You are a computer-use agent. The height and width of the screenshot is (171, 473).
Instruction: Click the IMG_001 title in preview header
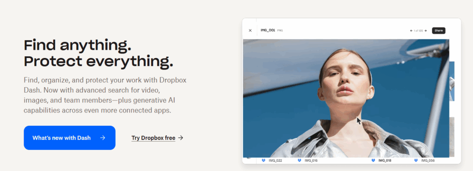pyautogui.click(x=268, y=30)
